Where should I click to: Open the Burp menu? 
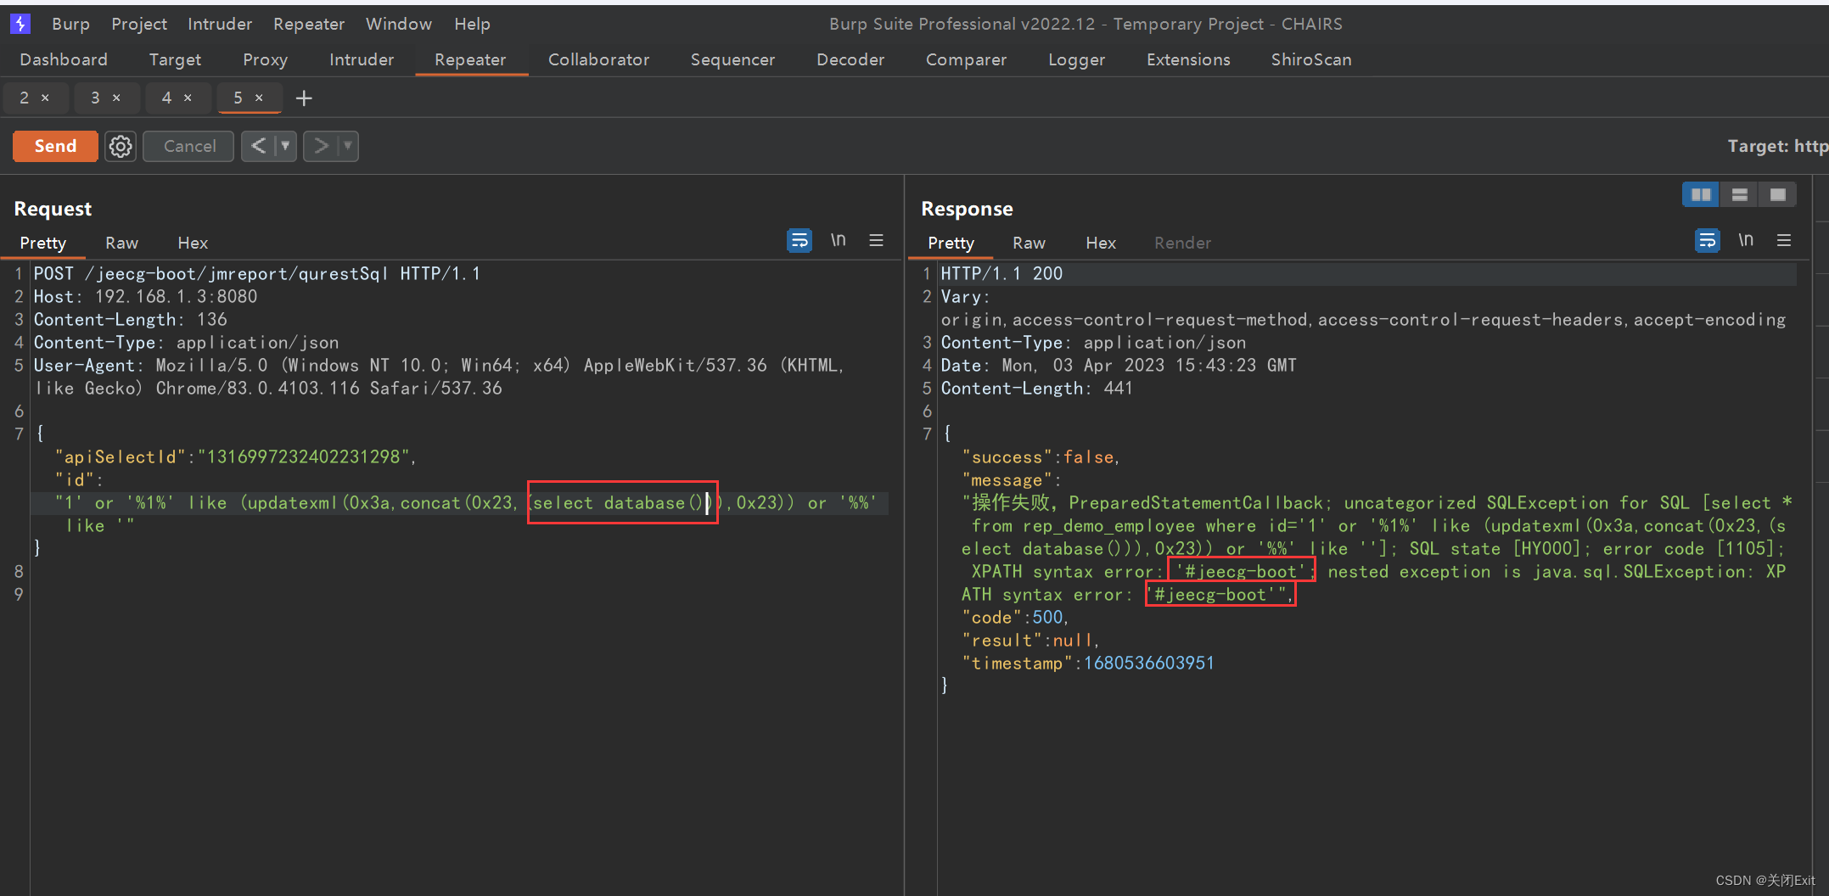pyautogui.click(x=70, y=24)
